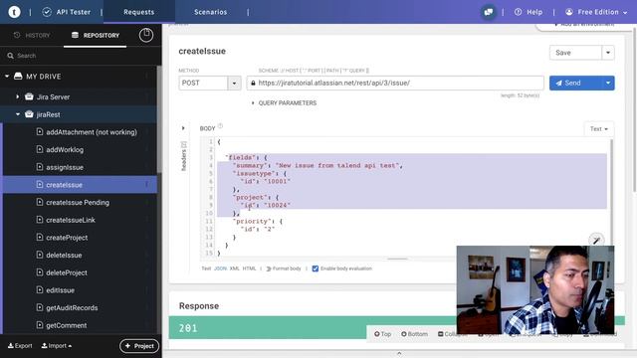Open the Text body type dropdown
This screenshot has height=358, width=637.
pyautogui.click(x=599, y=129)
